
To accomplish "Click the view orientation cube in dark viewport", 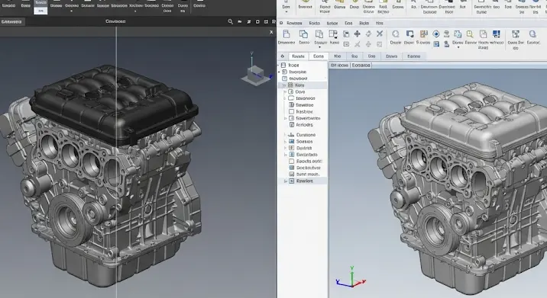I will (256, 72).
